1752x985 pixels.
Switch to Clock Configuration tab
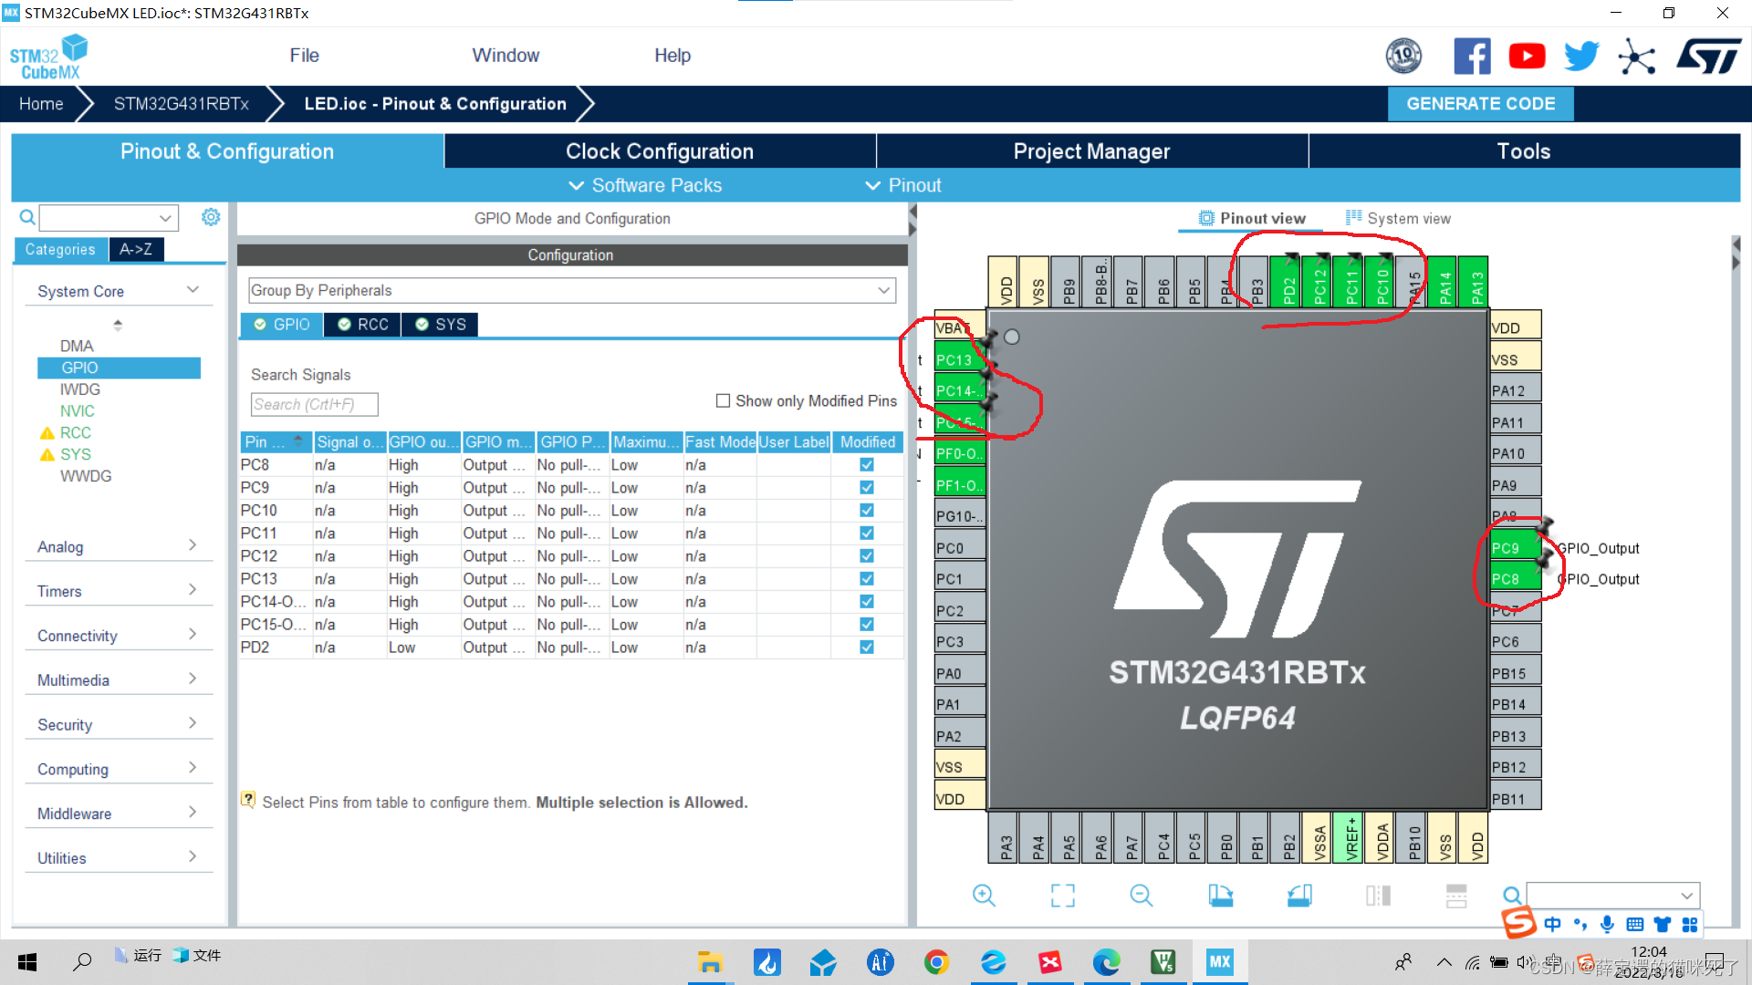click(659, 151)
